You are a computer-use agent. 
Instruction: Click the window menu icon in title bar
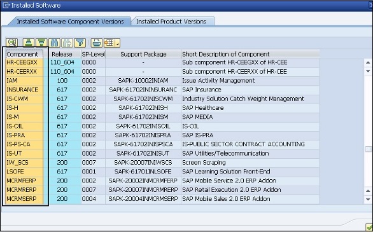pyautogui.click(x=6, y=5)
